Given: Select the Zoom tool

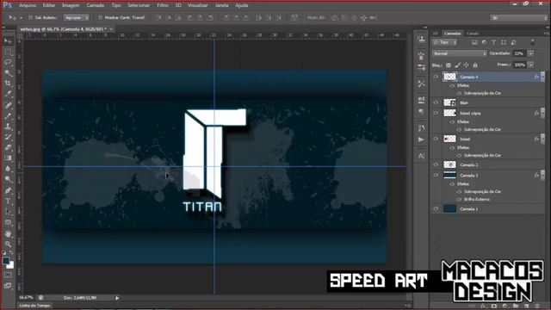Looking at the screenshot, I should pos(8,244).
